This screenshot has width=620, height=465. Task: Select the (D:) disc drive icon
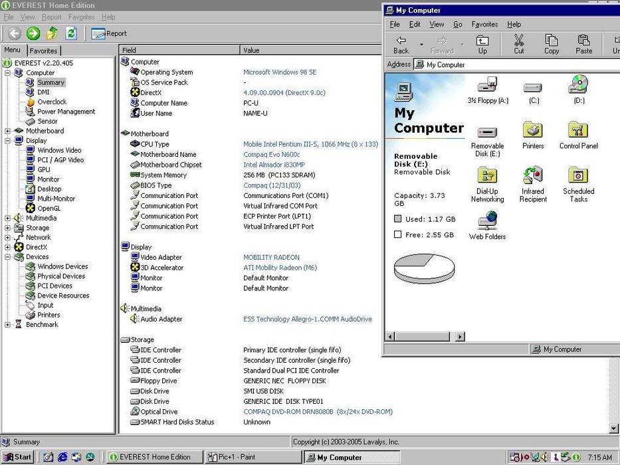pyautogui.click(x=579, y=90)
